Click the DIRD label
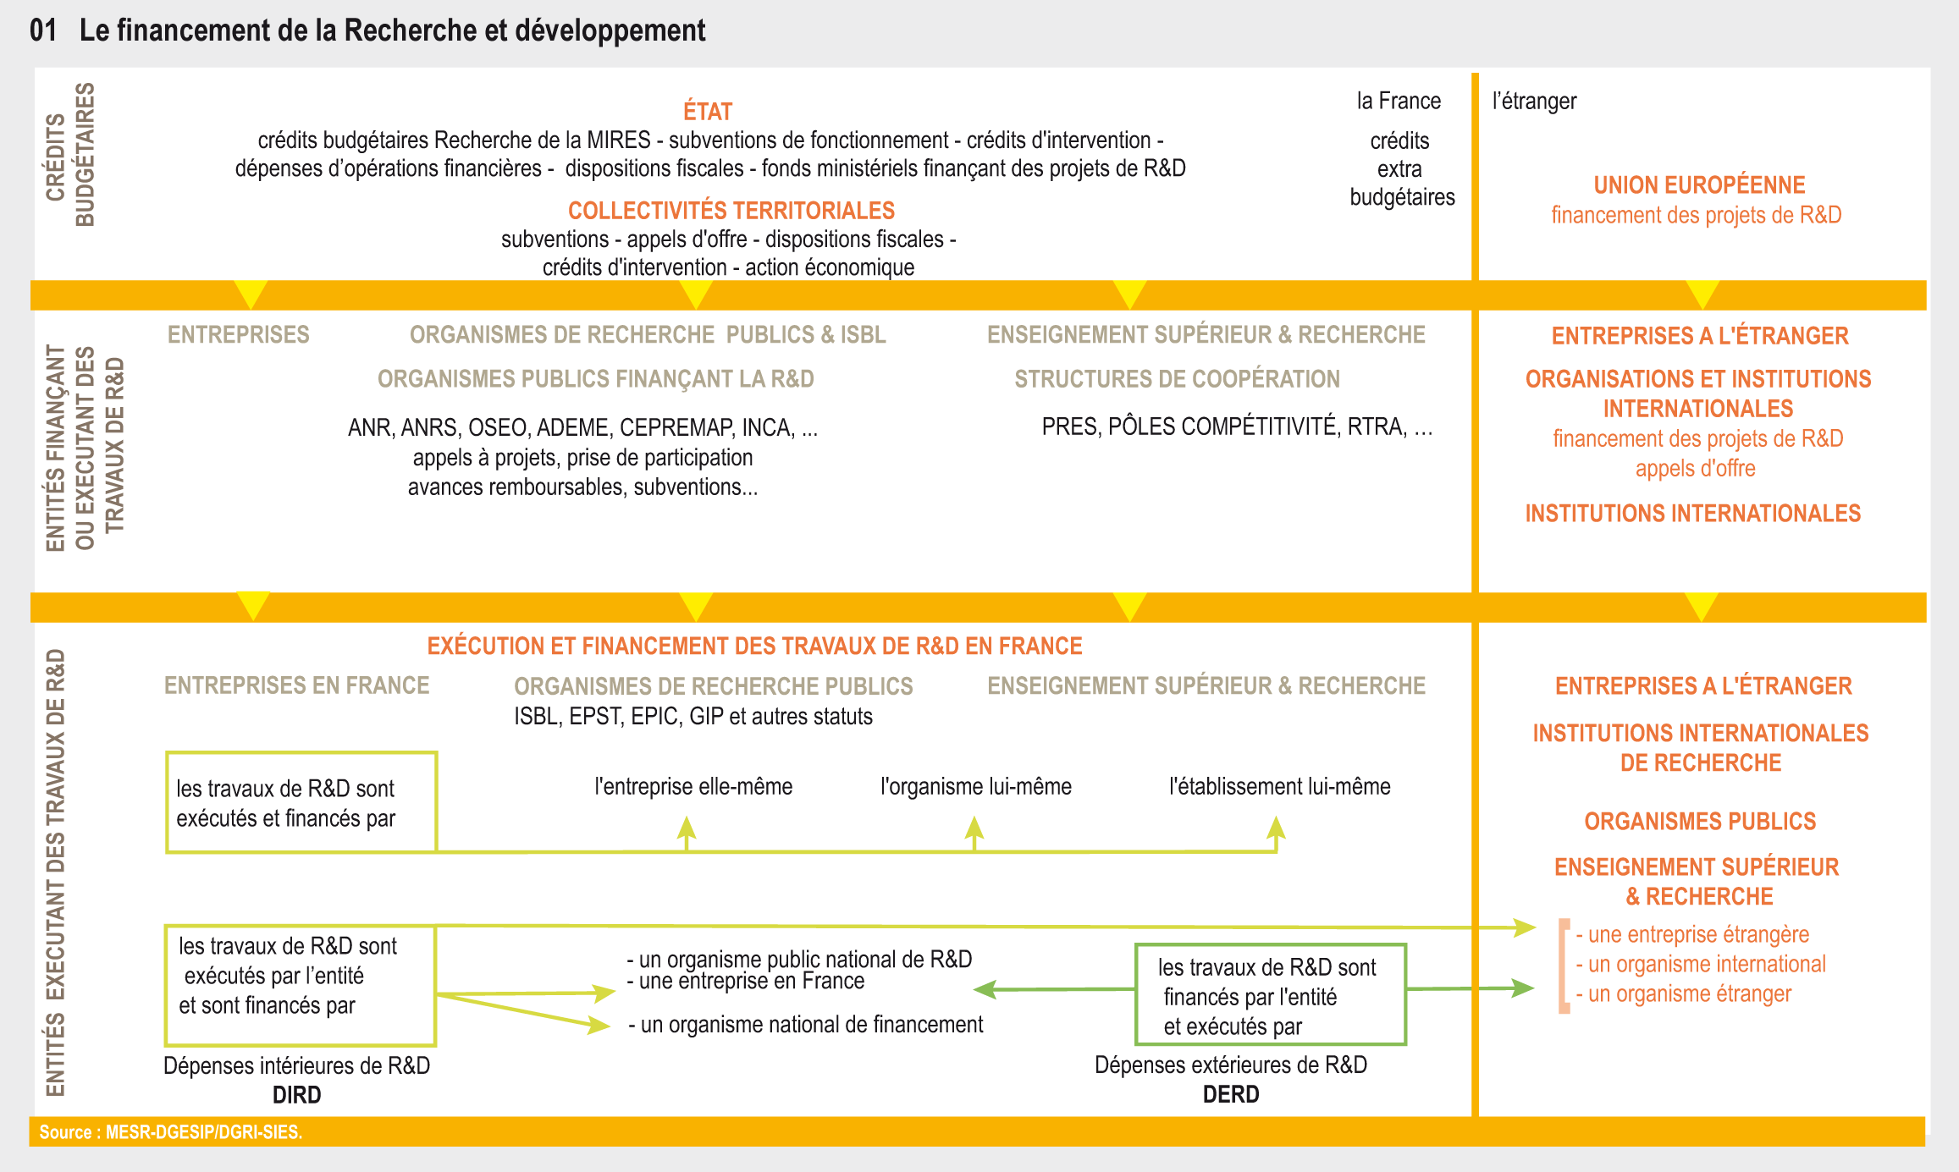The height and width of the screenshot is (1172, 1959). coord(296,1095)
